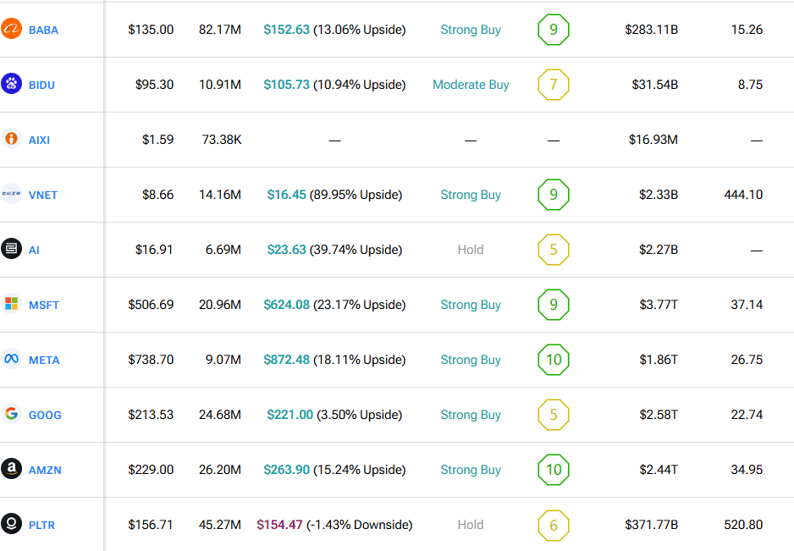Click the Meta infinity logo icon
Viewport: 794px width, 551px height.
tap(11, 359)
